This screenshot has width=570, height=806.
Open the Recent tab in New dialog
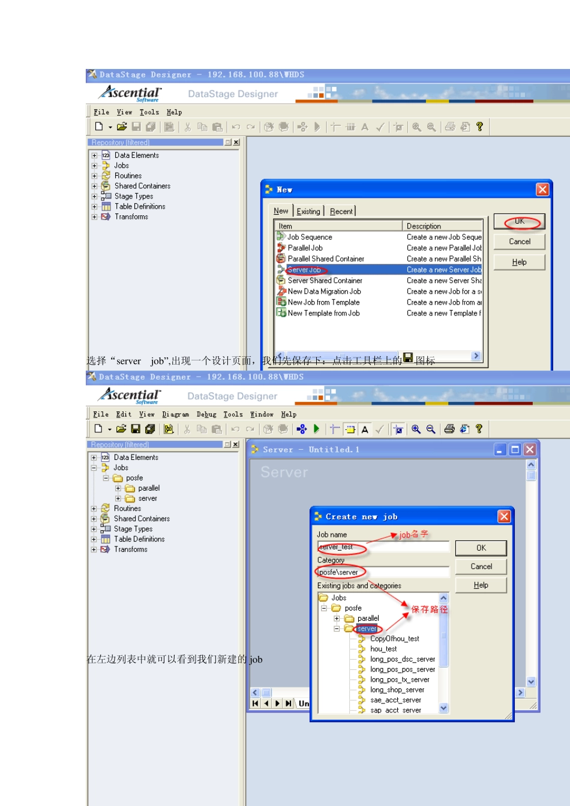coord(341,211)
